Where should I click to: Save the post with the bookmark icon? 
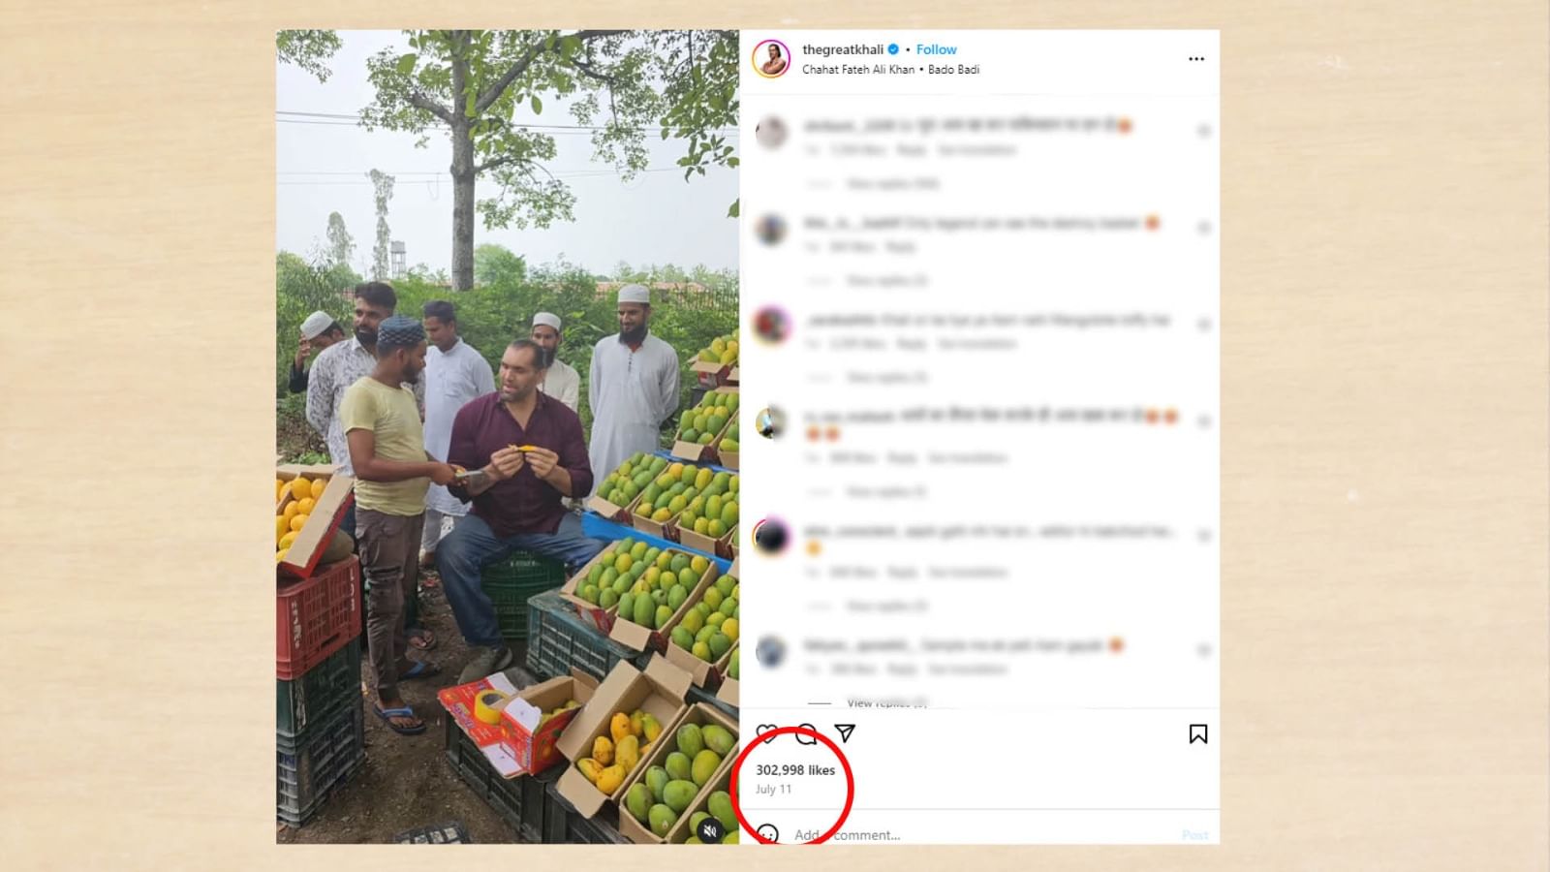click(x=1197, y=734)
